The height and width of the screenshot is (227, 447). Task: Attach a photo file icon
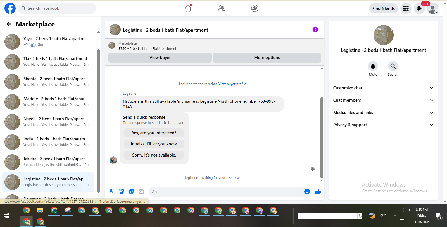pos(121,192)
